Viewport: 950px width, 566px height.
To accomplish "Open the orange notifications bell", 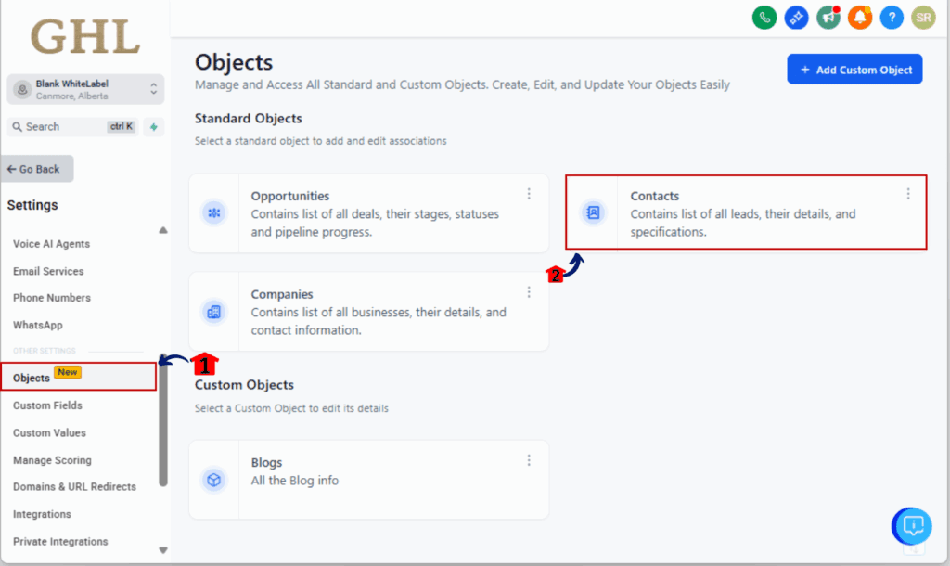I will (860, 17).
